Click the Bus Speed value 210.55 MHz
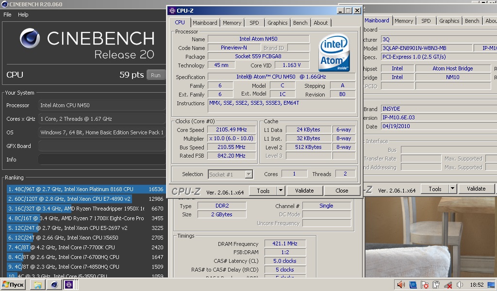Viewport: 497px width, 291px height. (x=232, y=147)
